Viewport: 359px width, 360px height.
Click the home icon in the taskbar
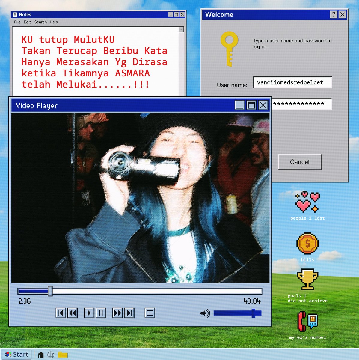[x=41, y=355]
